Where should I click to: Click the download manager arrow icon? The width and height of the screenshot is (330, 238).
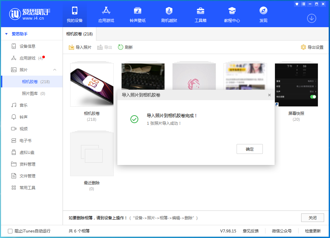pyautogui.click(x=311, y=19)
